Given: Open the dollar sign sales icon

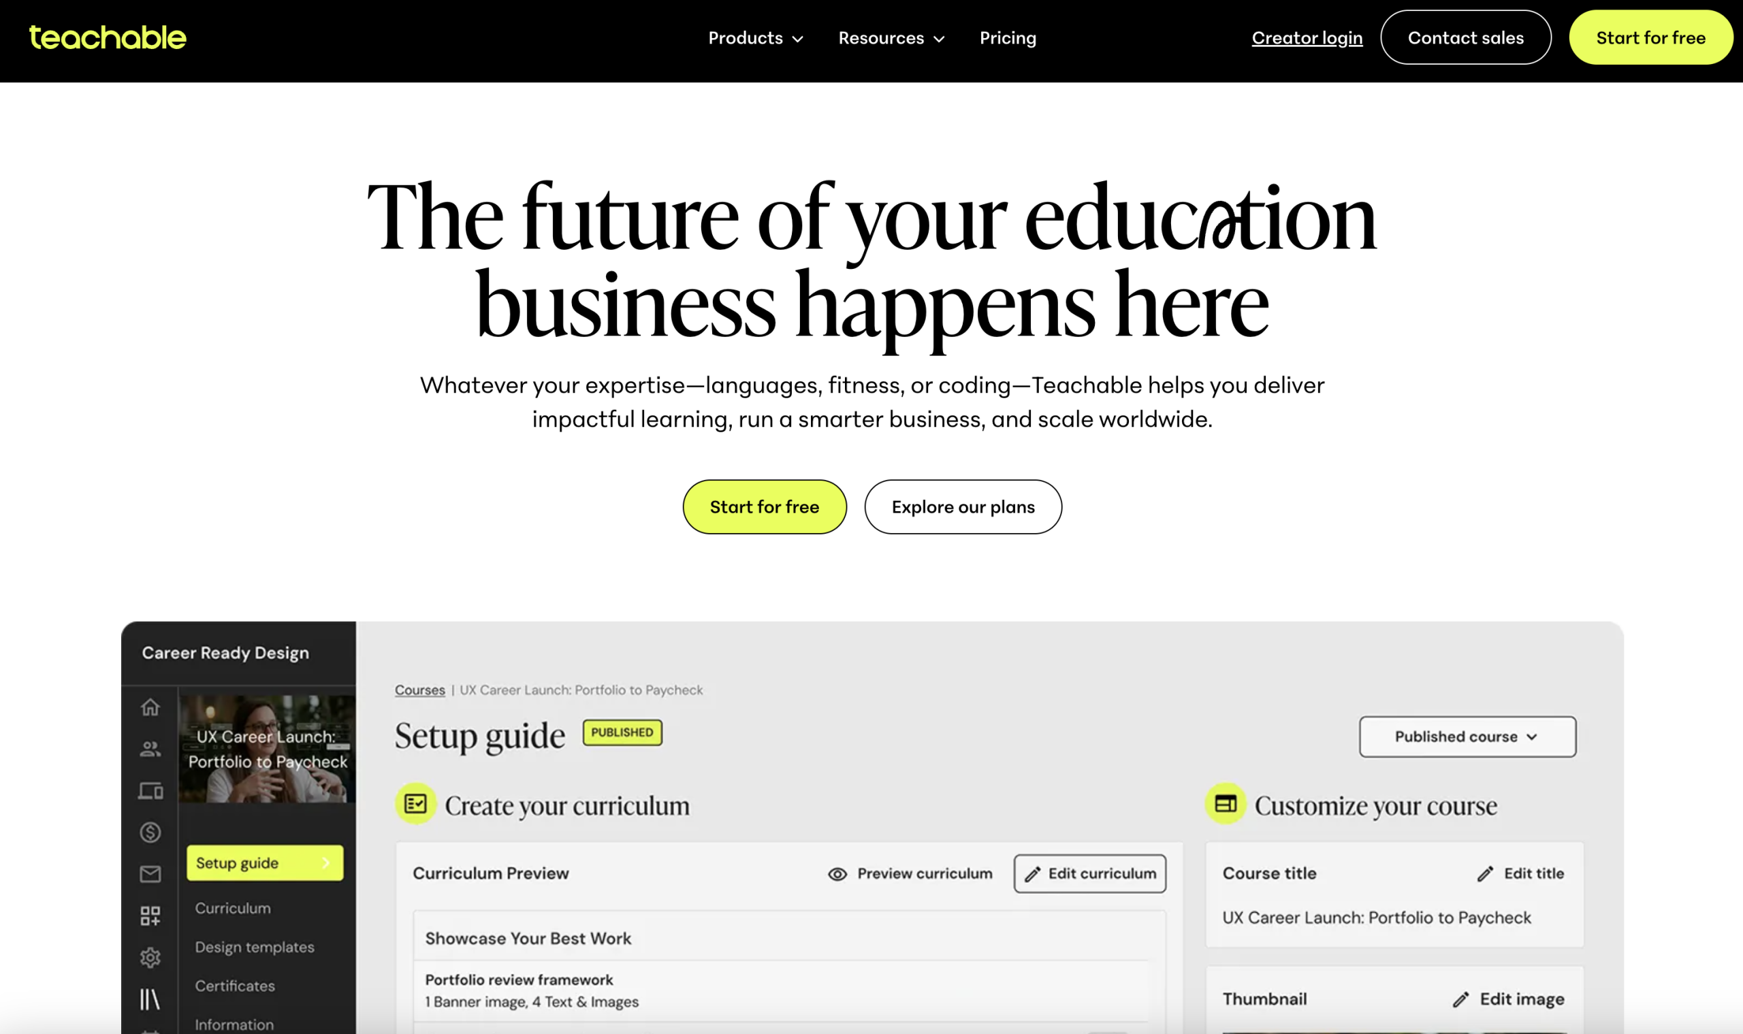Looking at the screenshot, I should (x=150, y=832).
